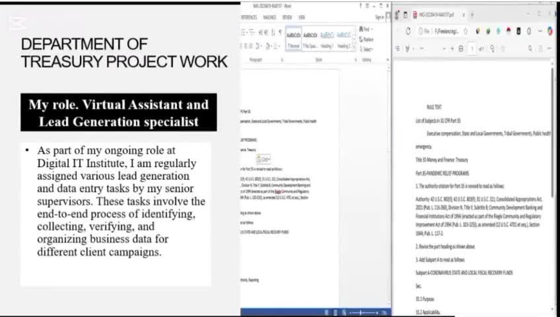
Task: Bookmark page with the star icon
Action: pos(465,31)
